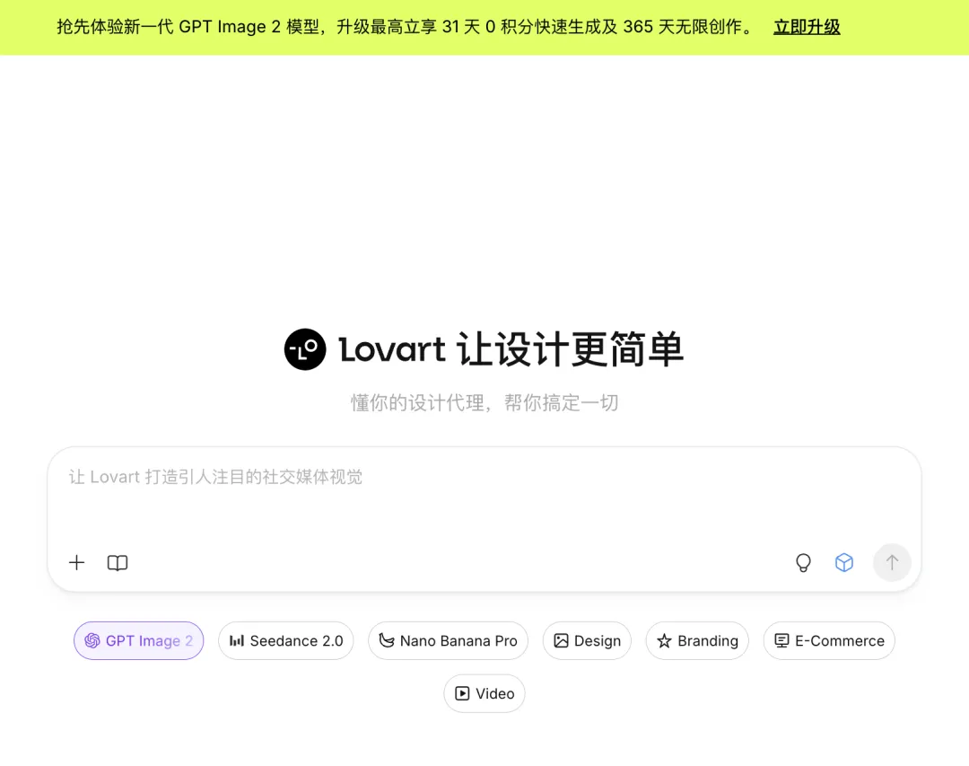Click the star icon on the Branding chip

click(x=665, y=640)
